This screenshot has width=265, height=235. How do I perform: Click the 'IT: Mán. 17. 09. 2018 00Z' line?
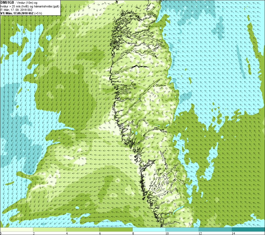(16, 10)
